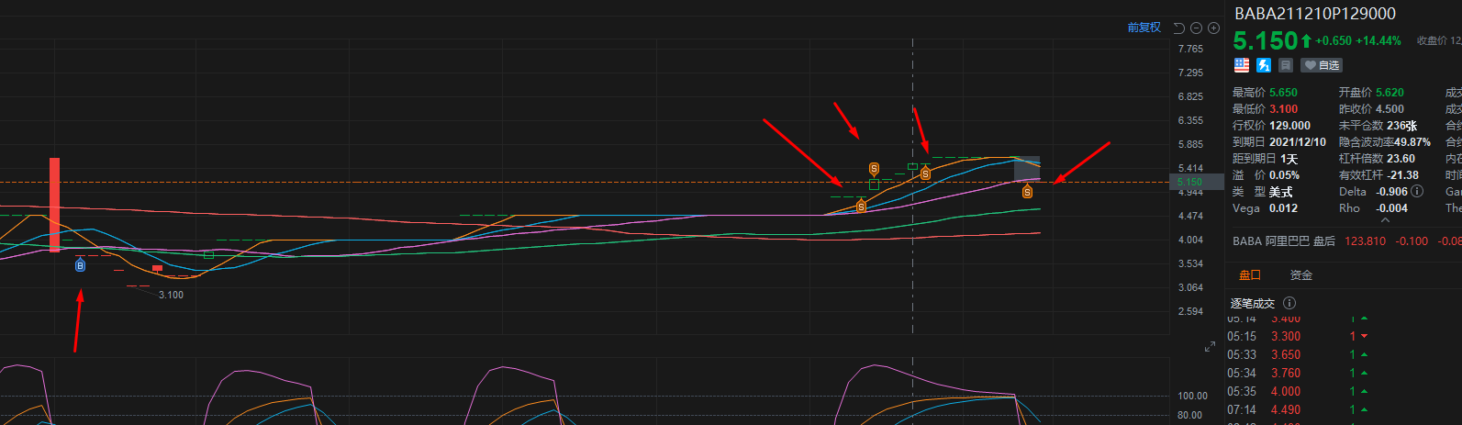Click the 到期日 2021/12/10 value

(1297, 142)
